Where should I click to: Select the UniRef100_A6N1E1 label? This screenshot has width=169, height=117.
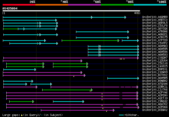tap(155, 34)
